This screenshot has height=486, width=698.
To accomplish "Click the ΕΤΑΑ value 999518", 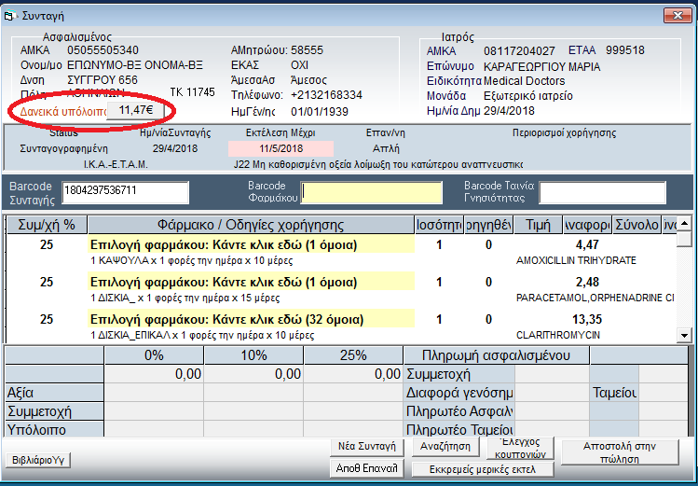I will [625, 50].
